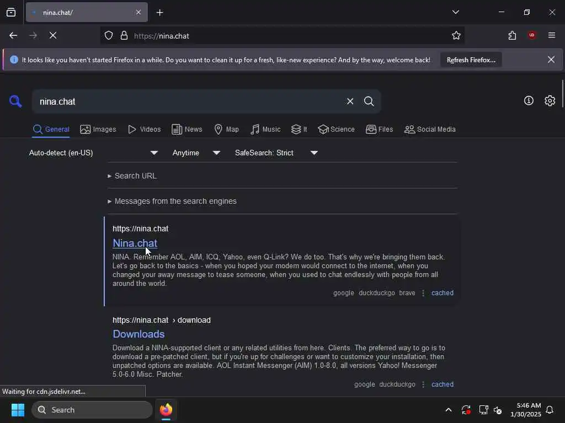The height and width of the screenshot is (423, 565).
Task: Open the SafeSearch: Strict dropdown
Action: 276,153
